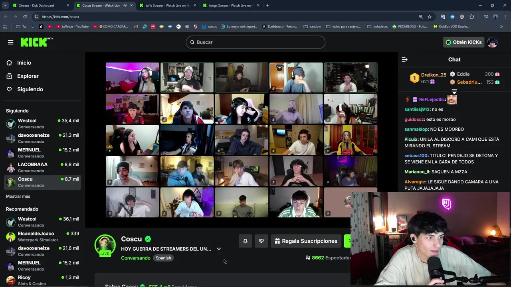Open the apps grid icon in bookmarks bar

point(5,27)
